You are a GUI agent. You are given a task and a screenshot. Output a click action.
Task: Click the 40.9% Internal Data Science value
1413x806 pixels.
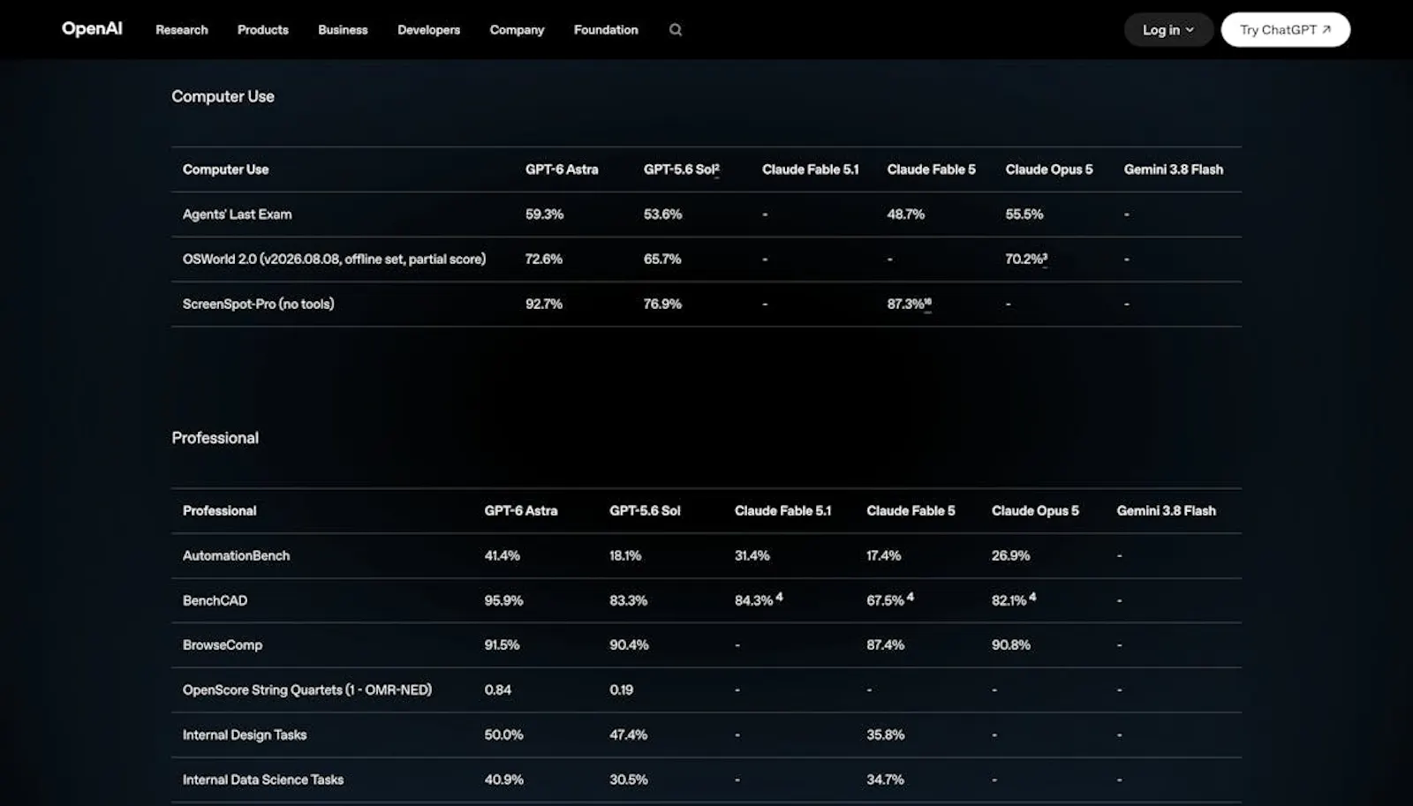(503, 780)
